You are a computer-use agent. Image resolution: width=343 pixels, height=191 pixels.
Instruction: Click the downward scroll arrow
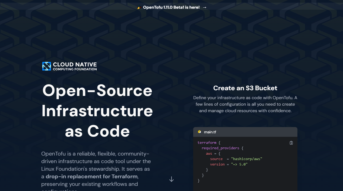click(x=171, y=179)
